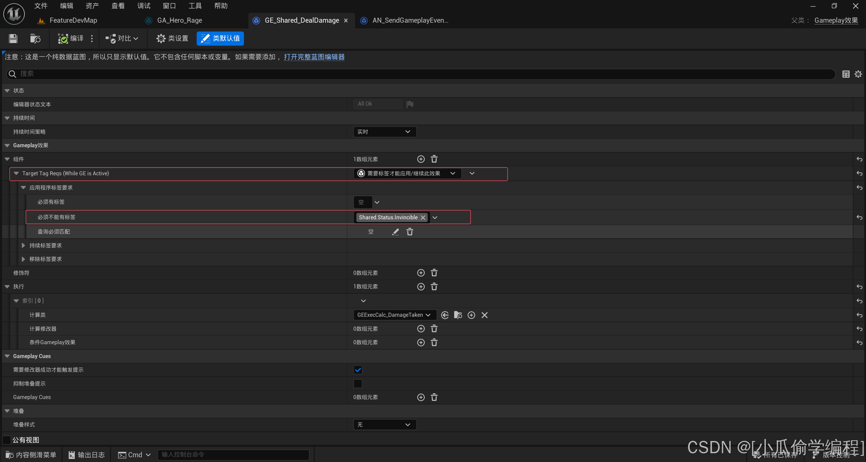Switch to GA_Hero_Rage tab
The height and width of the screenshot is (462, 866).
click(x=179, y=20)
